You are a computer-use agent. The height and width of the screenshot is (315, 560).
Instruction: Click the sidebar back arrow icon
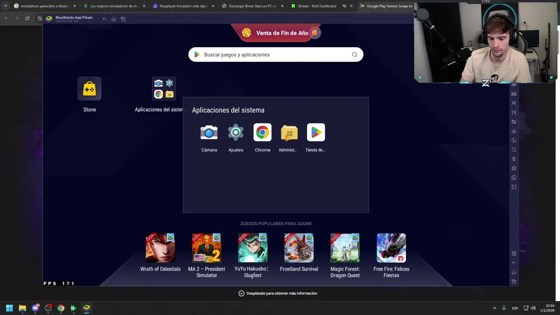coord(514,263)
